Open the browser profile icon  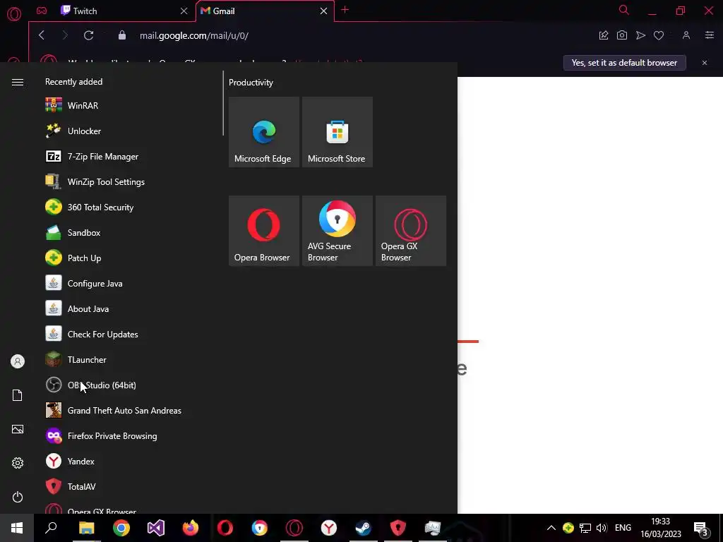pos(686,35)
